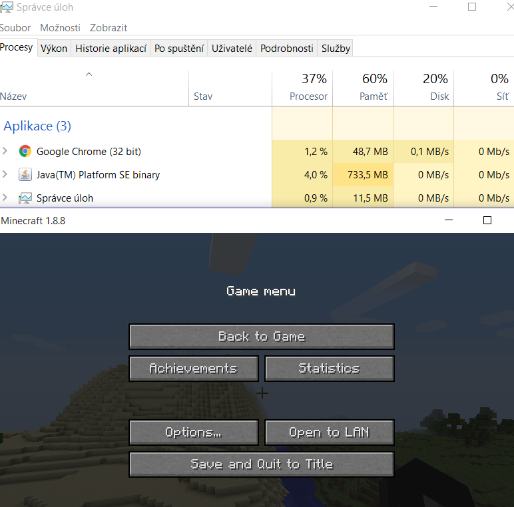
Task: Click the 733,5 MB memory value
Action: [368, 174]
